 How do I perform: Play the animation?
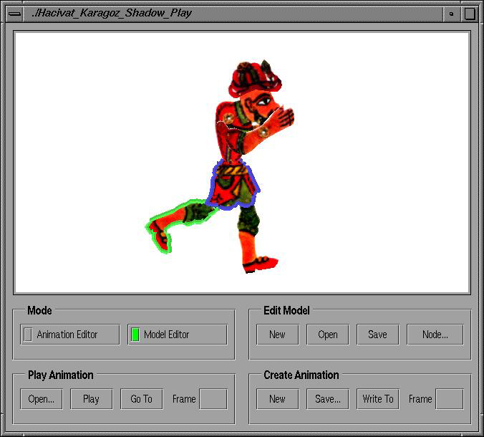click(x=91, y=399)
